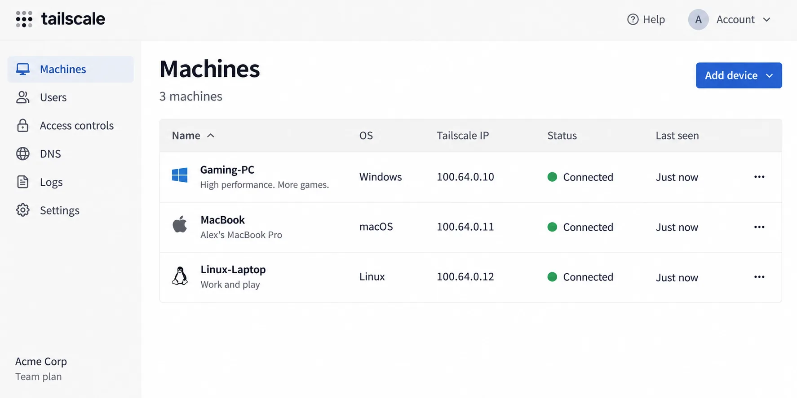Click the Access controls lock icon

coord(23,126)
